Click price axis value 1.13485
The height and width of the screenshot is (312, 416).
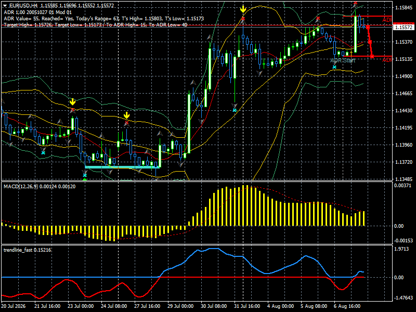[x=404, y=179]
